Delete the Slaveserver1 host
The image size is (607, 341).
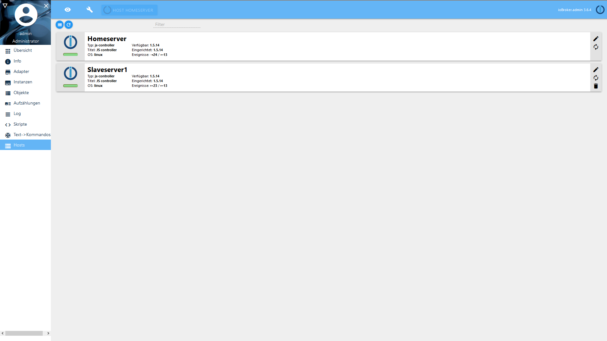[596, 86]
